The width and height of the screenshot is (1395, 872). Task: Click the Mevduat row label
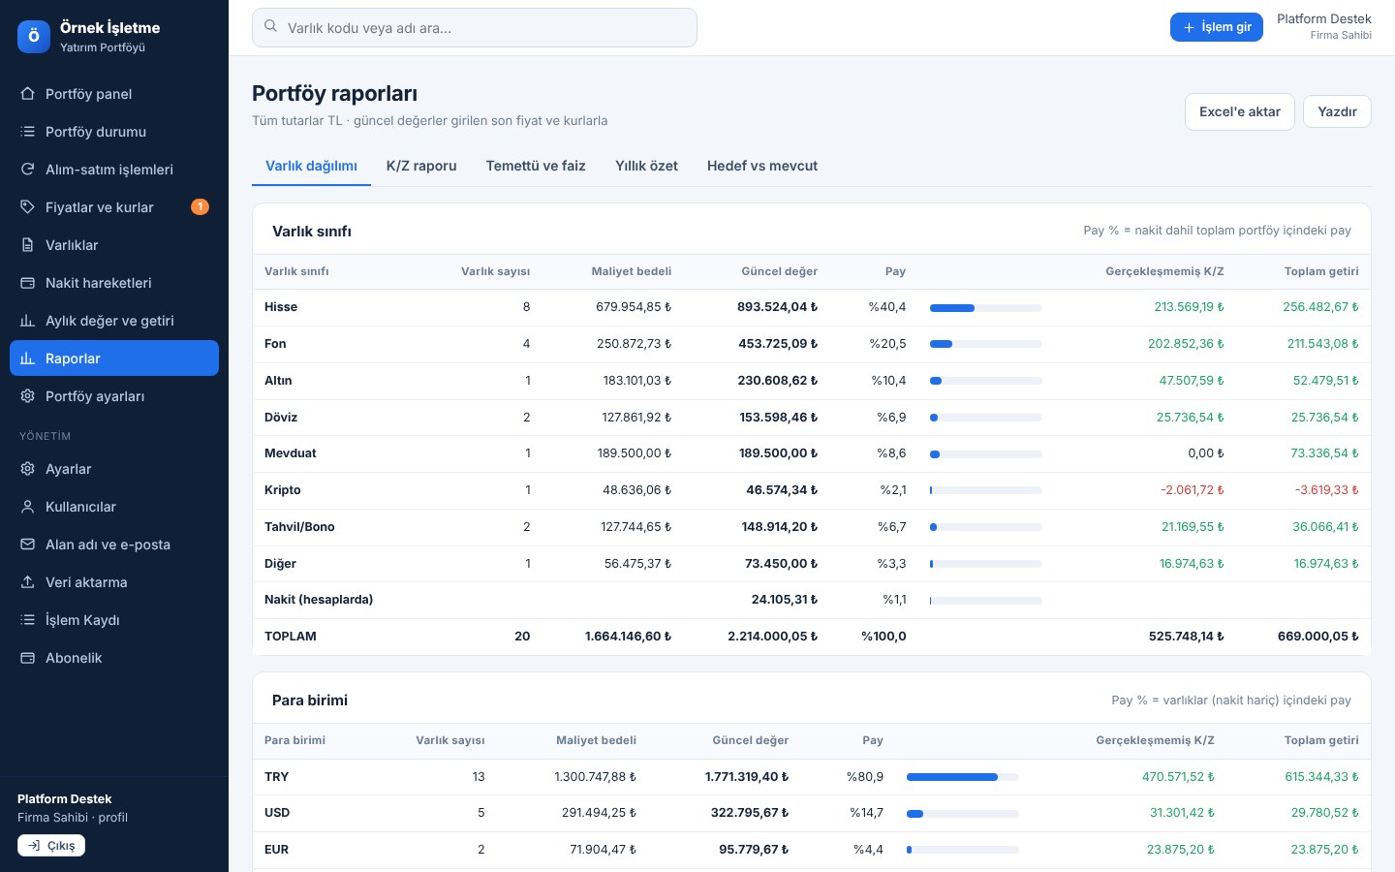(291, 453)
